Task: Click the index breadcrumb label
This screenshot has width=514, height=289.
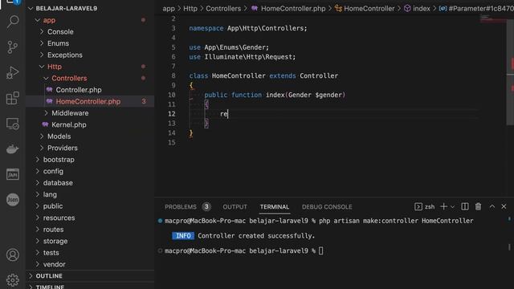Action: pos(422,9)
